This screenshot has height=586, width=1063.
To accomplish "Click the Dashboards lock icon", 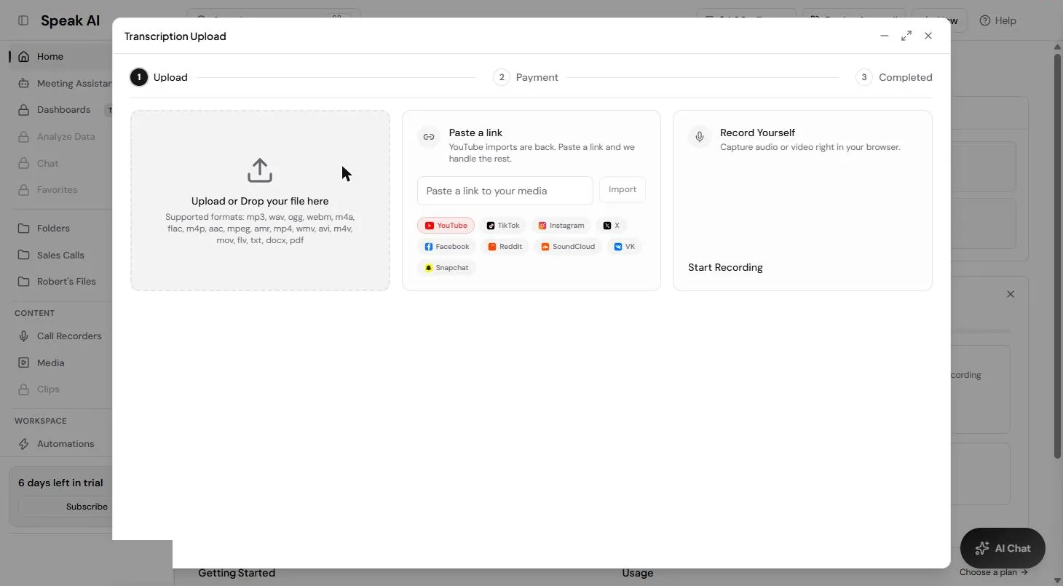I will click(24, 110).
